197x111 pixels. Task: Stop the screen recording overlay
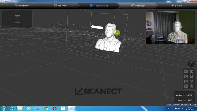click(x=195, y=104)
